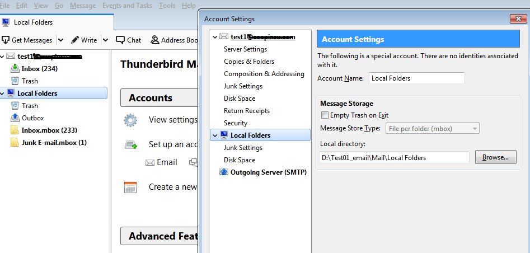
Task: Click the Get Messages download icon
Action: click(x=6, y=40)
